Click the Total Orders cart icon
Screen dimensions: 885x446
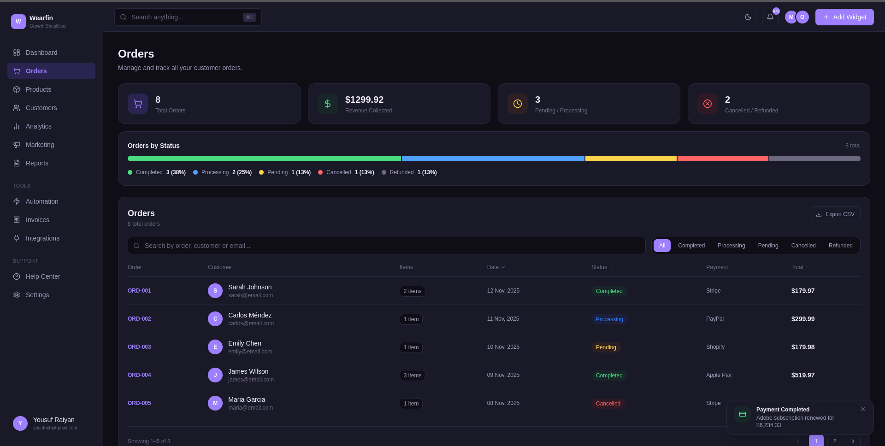(138, 104)
